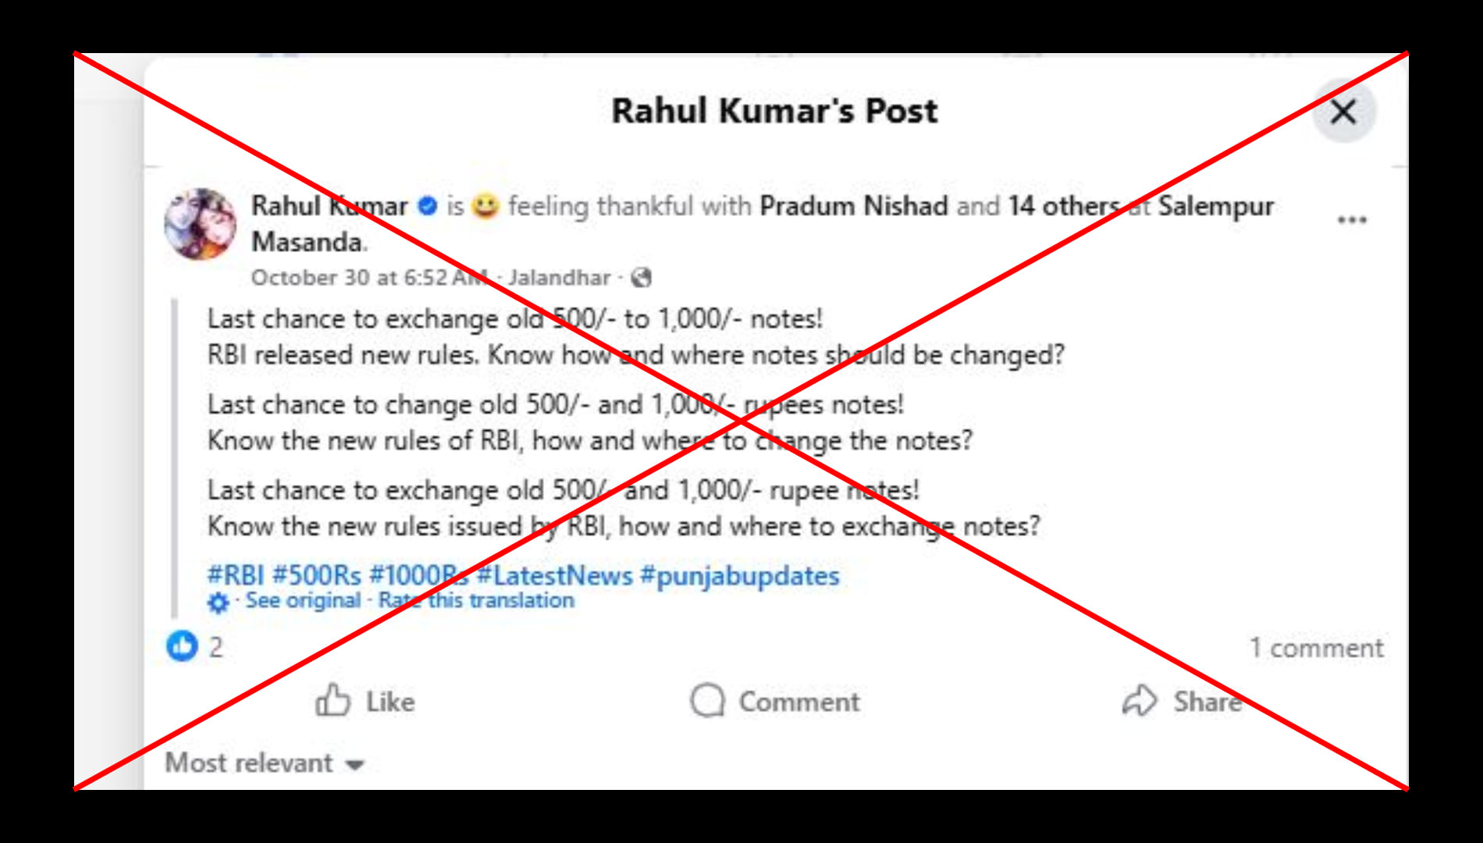Expand the Most relevant comment sorting dropdown
This screenshot has width=1483, height=843.
(x=265, y=763)
